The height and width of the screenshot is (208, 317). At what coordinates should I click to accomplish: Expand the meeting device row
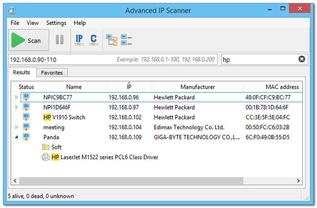coord(16,127)
